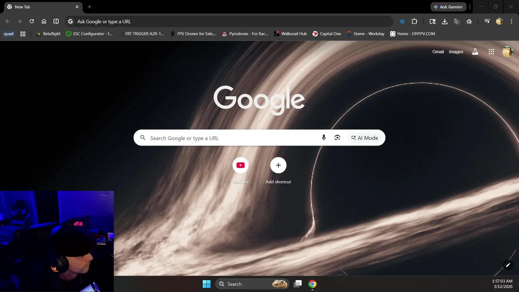Open the quad bookmark folder

coord(9,34)
